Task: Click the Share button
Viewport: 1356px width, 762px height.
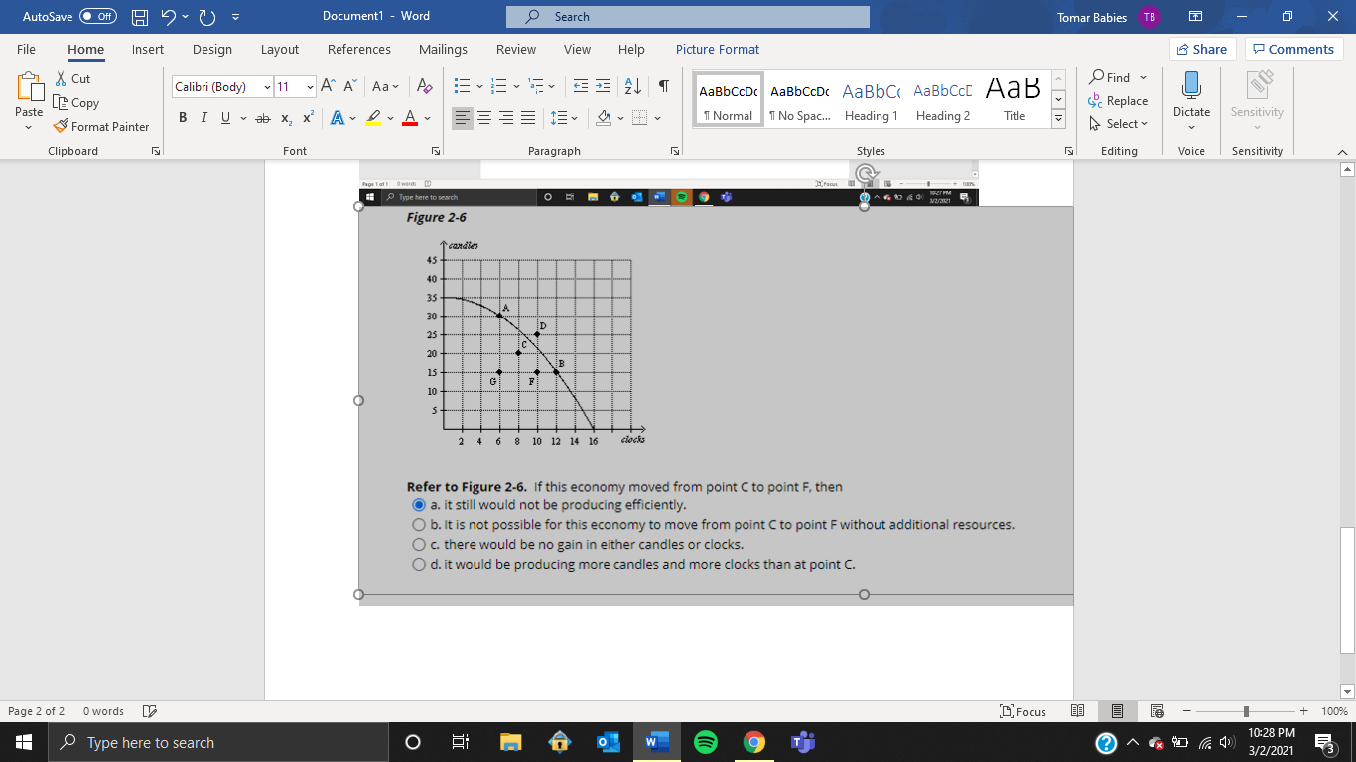Action: point(1201,48)
